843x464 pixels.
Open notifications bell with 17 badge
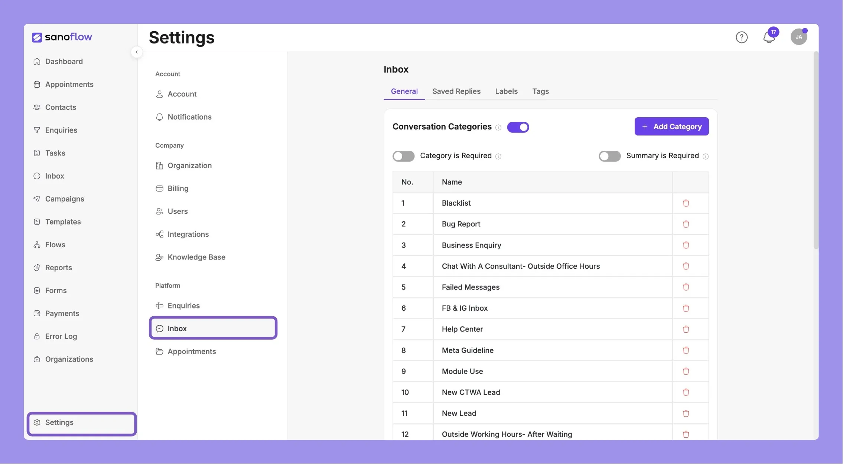pyautogui.click(x=770, y=36)
